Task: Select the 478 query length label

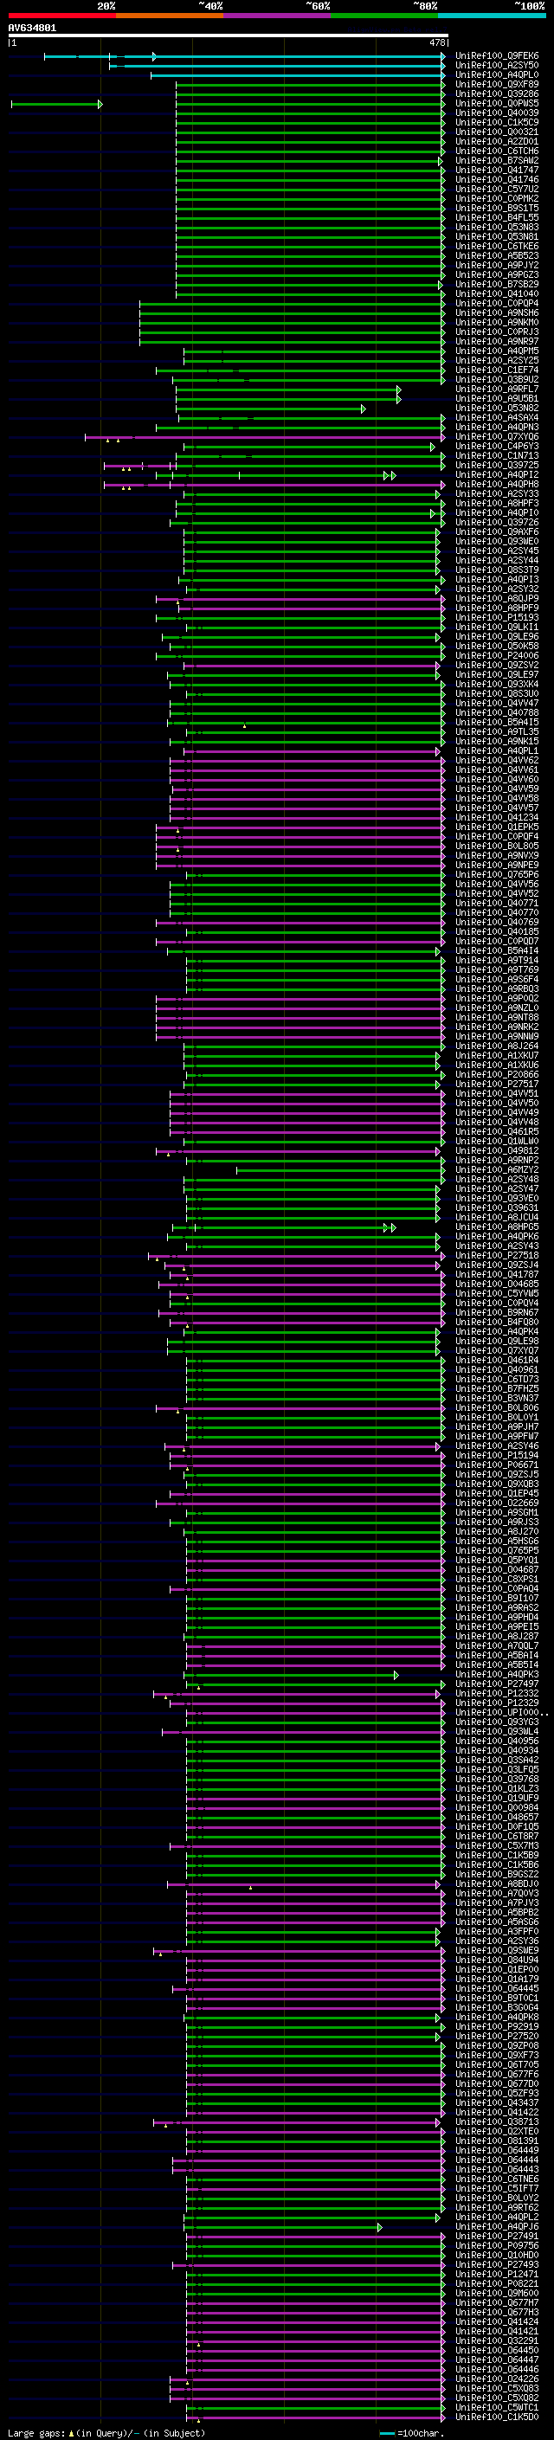Action: 437,42
